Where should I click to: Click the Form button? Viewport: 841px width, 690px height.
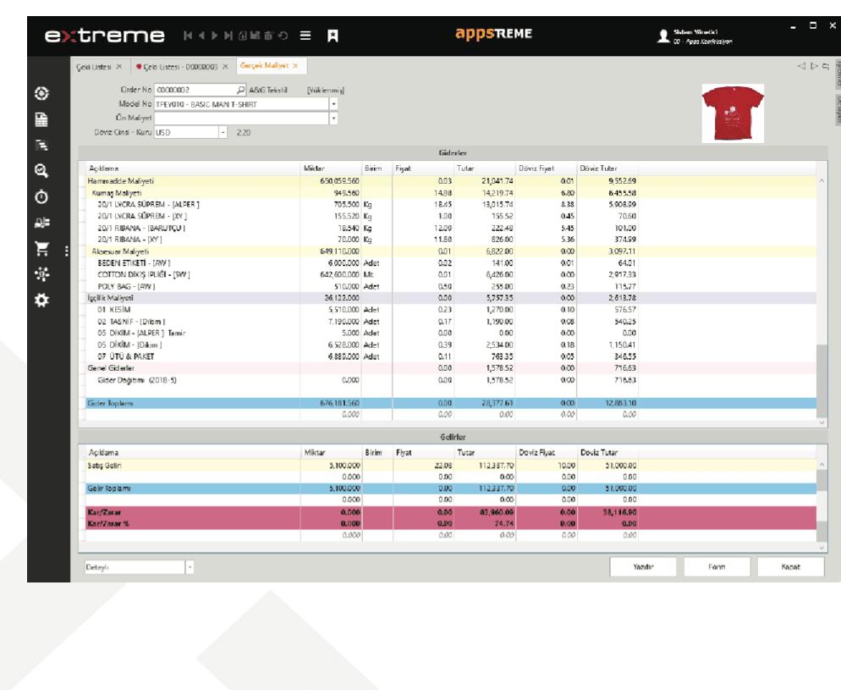(717, 566)
